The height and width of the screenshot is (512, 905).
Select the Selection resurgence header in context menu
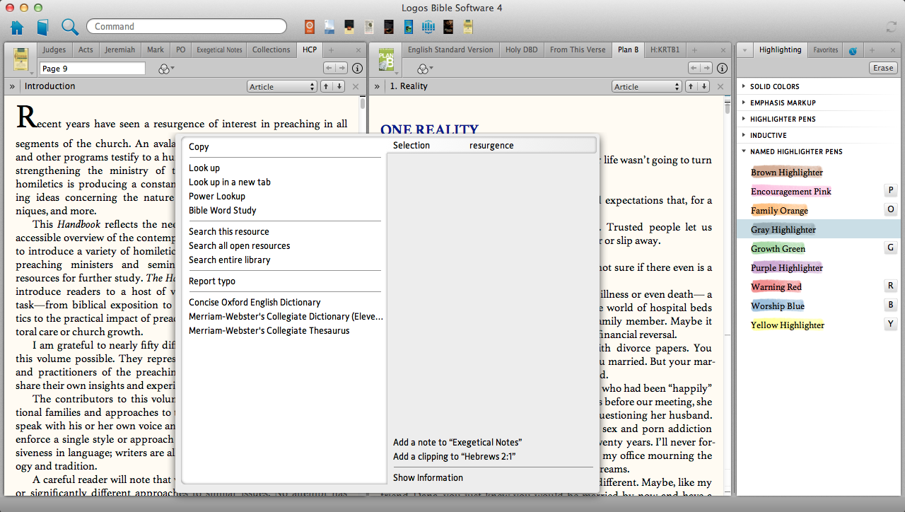[x=493, y=146]
